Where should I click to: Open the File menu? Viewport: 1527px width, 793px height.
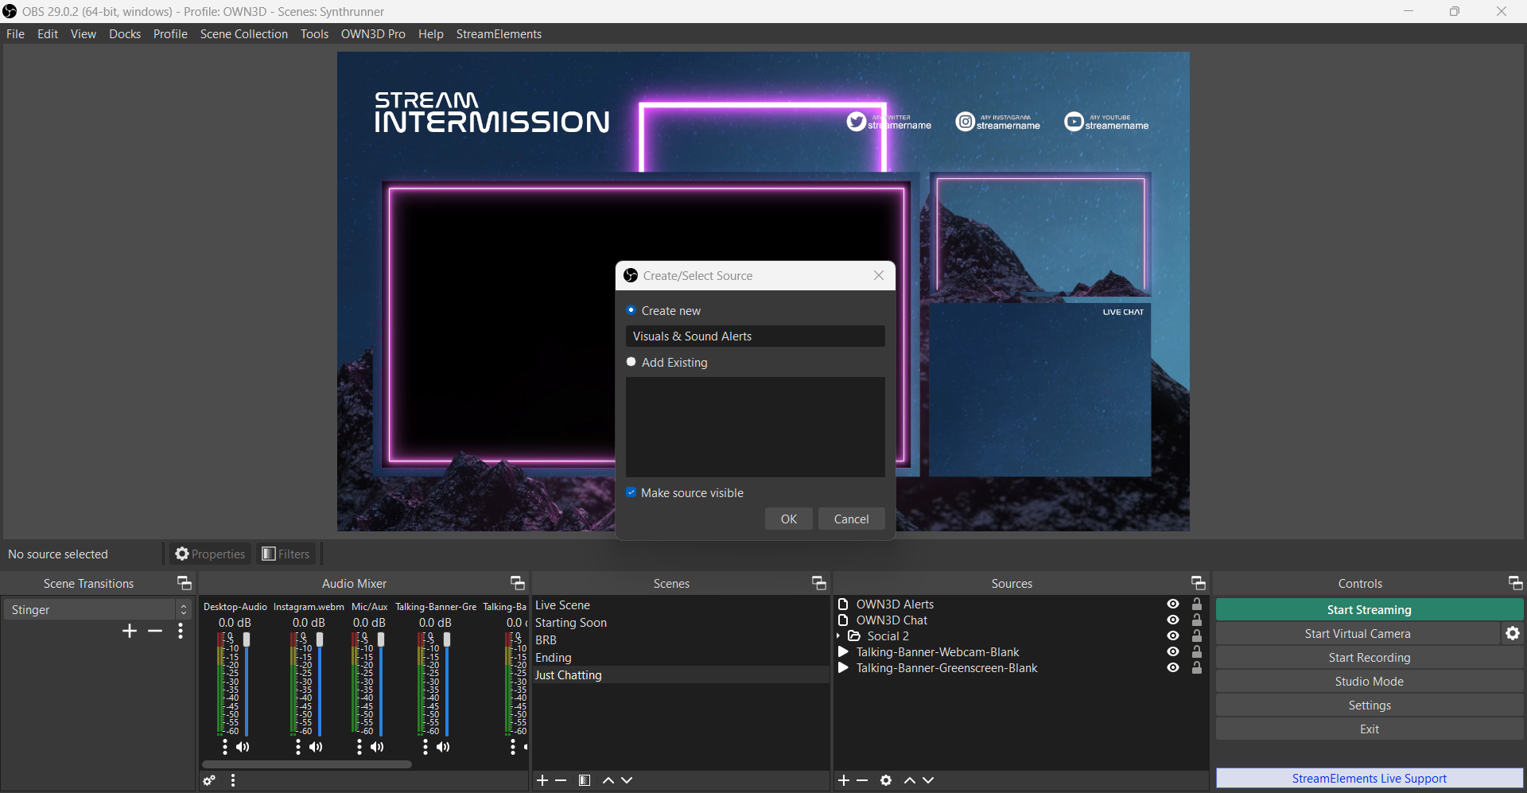[15, 34]
